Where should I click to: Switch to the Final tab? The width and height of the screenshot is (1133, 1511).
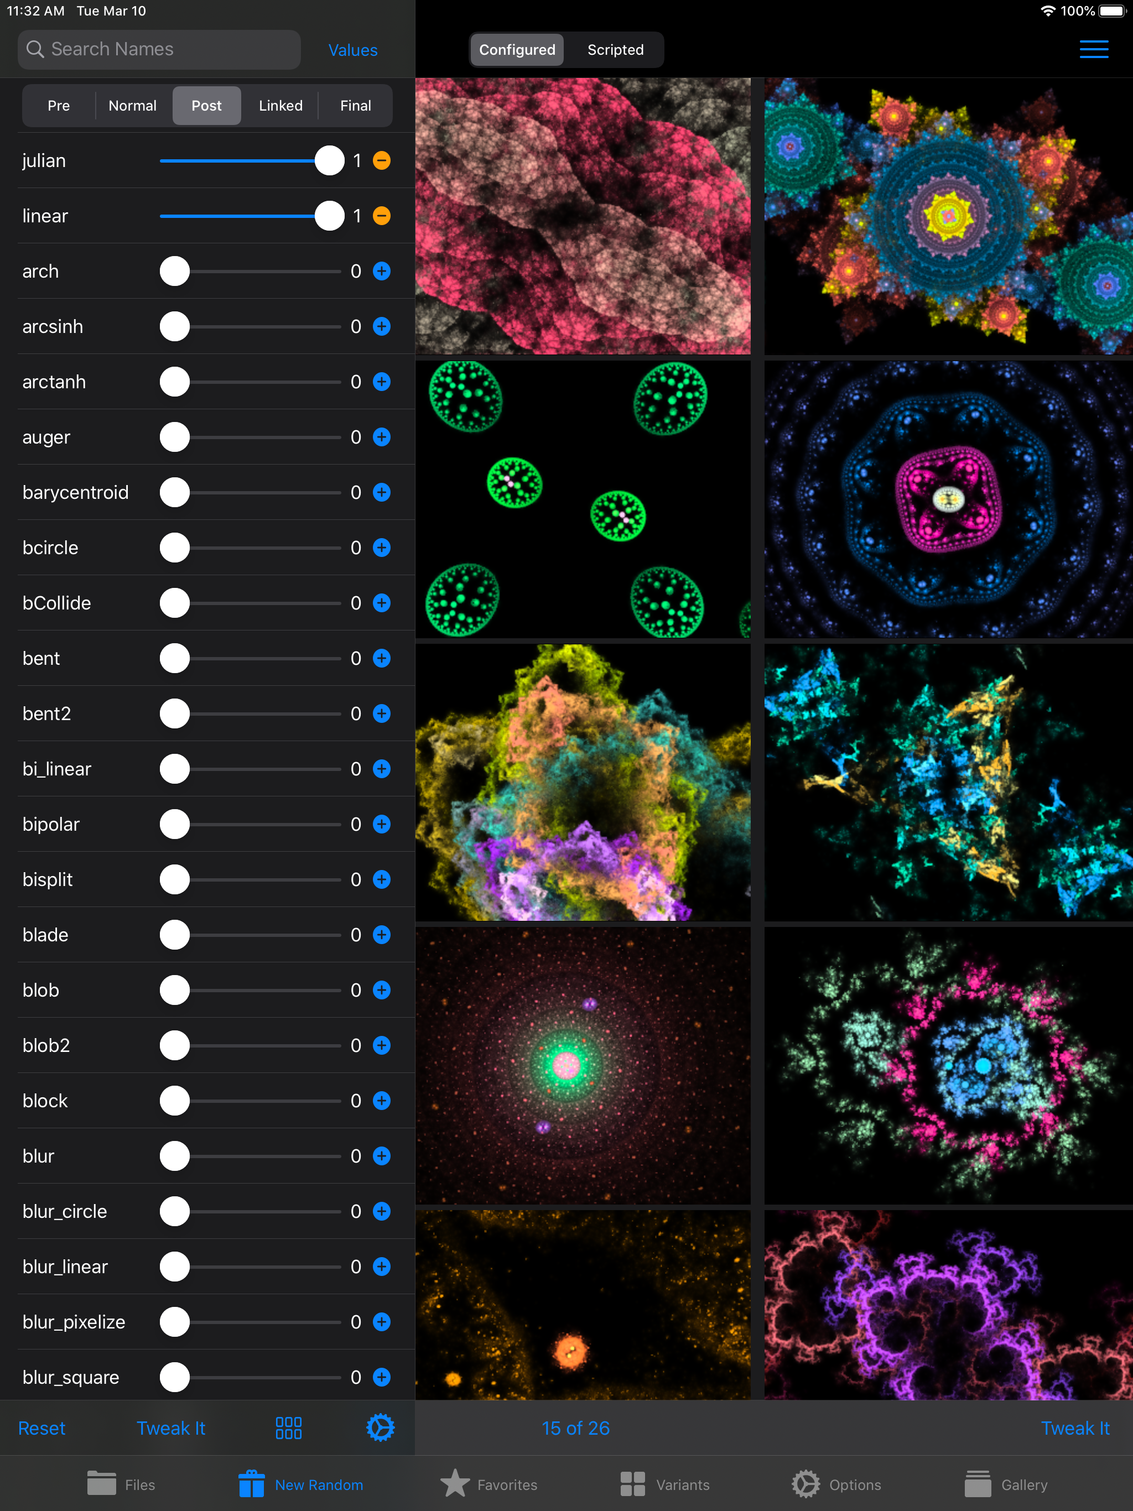355,106
